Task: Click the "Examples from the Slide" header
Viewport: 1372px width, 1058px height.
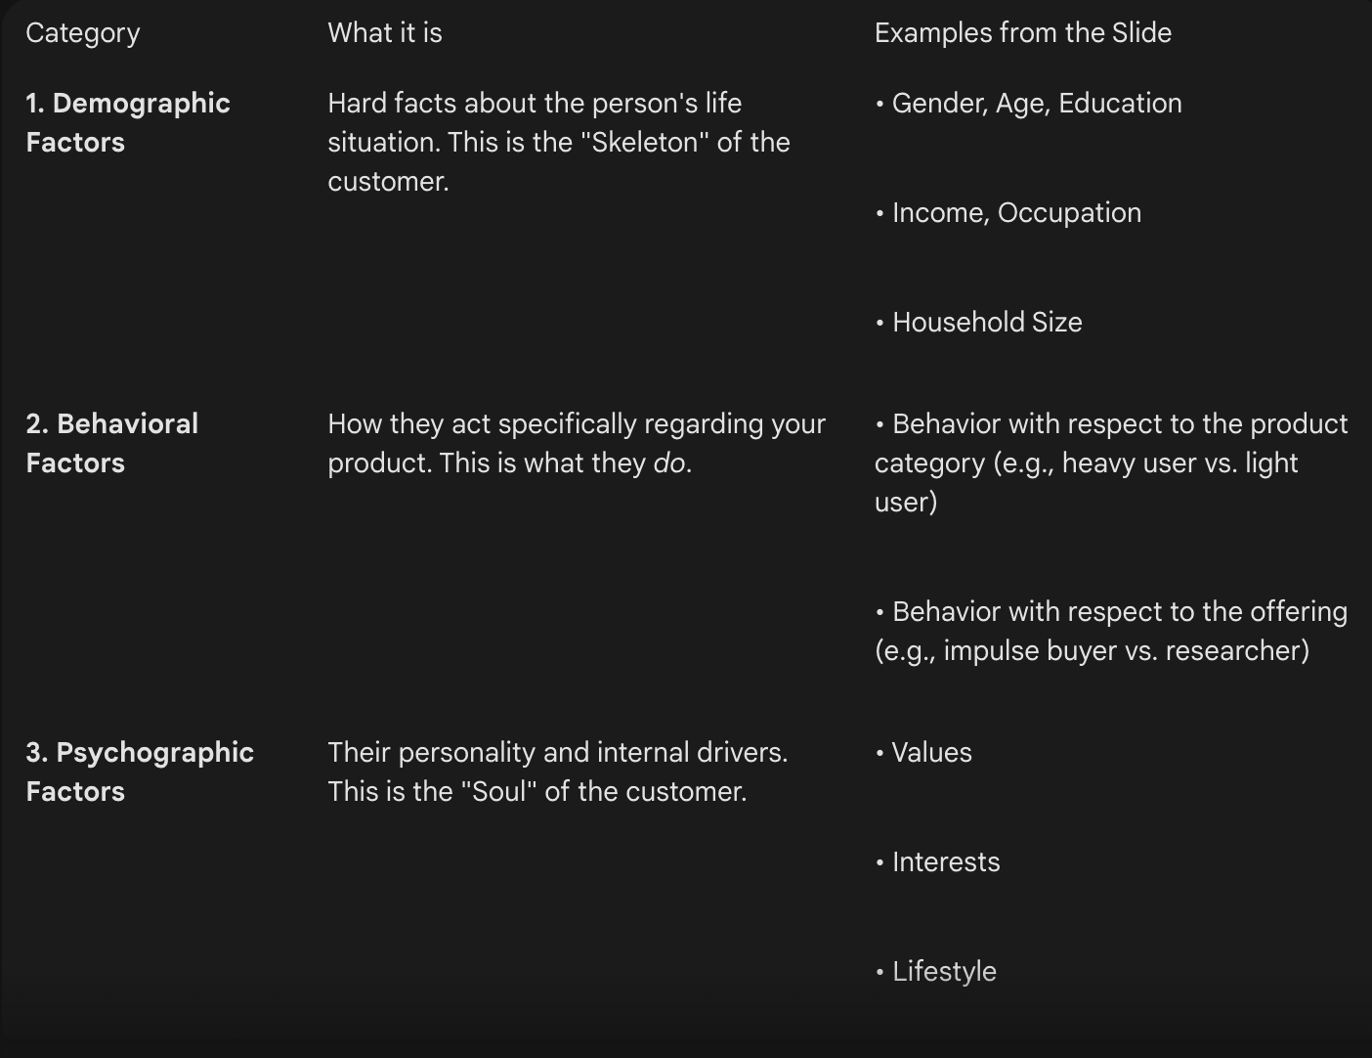Action: (1022, 33)
